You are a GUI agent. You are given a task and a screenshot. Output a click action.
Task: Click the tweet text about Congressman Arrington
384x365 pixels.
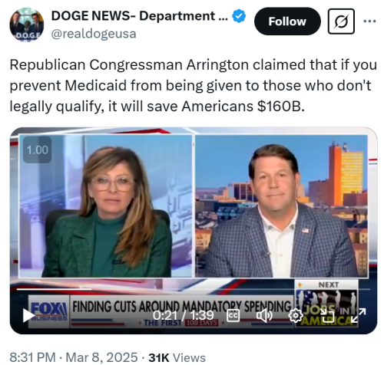click(x=193, y=85)
